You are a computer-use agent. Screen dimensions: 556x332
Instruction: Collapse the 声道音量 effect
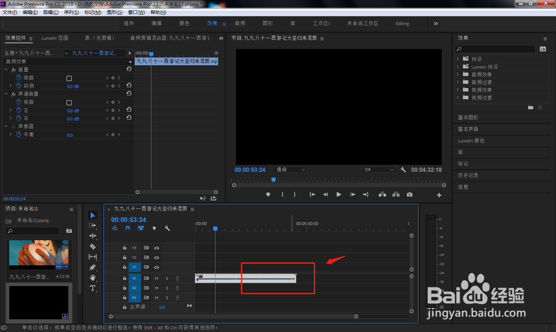(6, 94)
